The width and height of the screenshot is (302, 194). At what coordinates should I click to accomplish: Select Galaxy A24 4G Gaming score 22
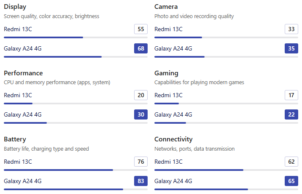(291, 114)
